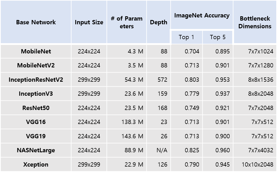Click the Depth column header
This screenshot has height=172, width=278.
[x=159, y=22]
